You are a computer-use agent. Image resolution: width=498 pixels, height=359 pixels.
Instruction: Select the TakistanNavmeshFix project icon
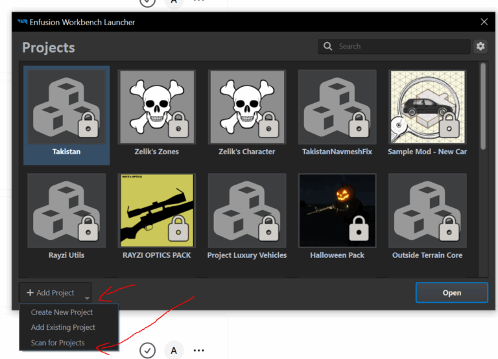(337, 108)
